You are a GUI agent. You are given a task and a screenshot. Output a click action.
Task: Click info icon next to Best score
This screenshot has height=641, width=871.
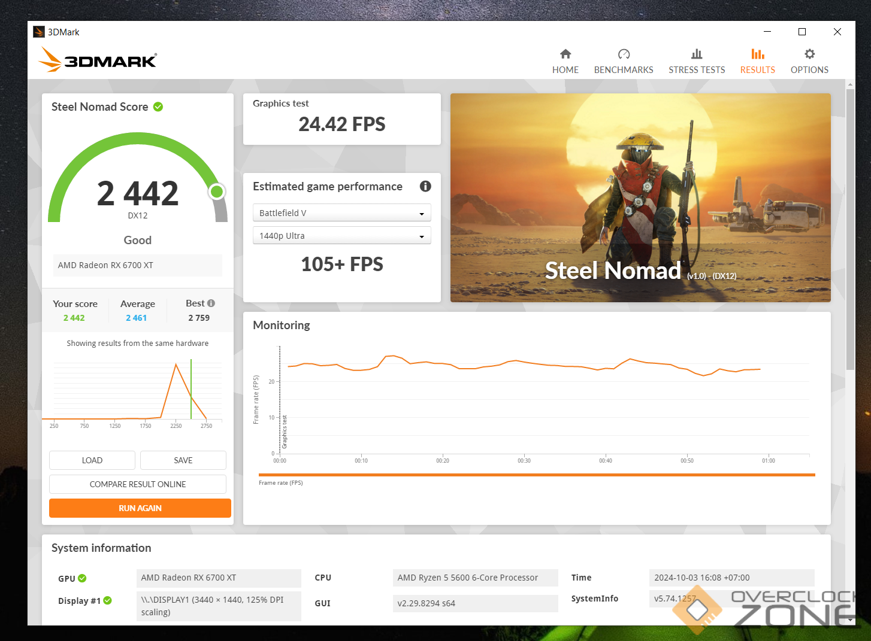pos(211,303)
